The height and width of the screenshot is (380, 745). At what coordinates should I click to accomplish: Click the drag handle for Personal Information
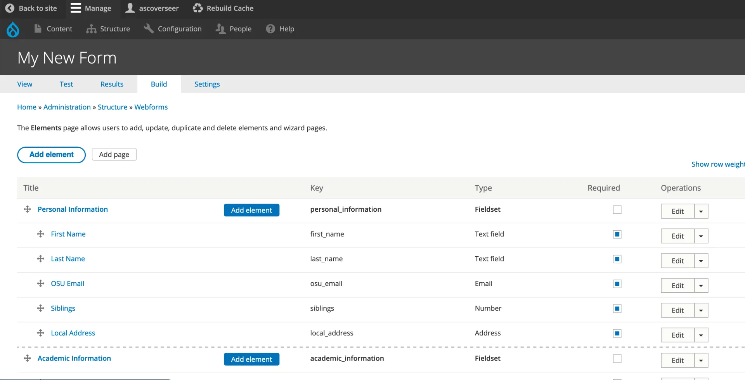click(28, 209)
